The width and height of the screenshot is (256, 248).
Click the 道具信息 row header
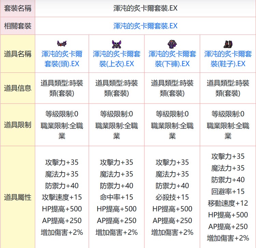click(x=18, y=88)
